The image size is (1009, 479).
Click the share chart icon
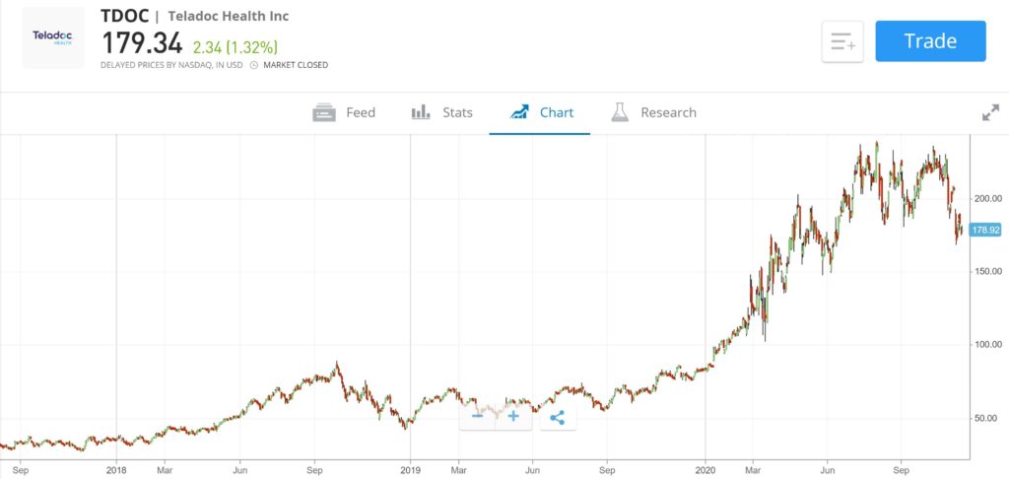tap(557, 416)
